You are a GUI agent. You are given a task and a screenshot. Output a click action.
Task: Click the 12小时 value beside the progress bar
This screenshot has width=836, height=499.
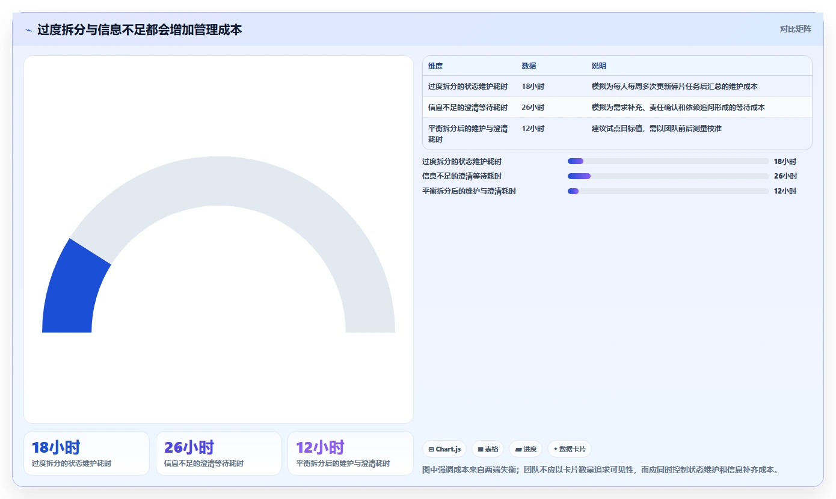(785, 191)
